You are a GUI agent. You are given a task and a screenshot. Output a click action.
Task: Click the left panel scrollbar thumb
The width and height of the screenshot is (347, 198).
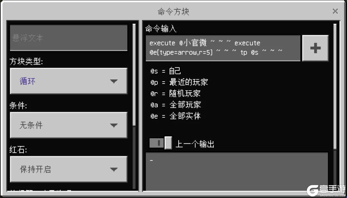click(x=134, y=75)
